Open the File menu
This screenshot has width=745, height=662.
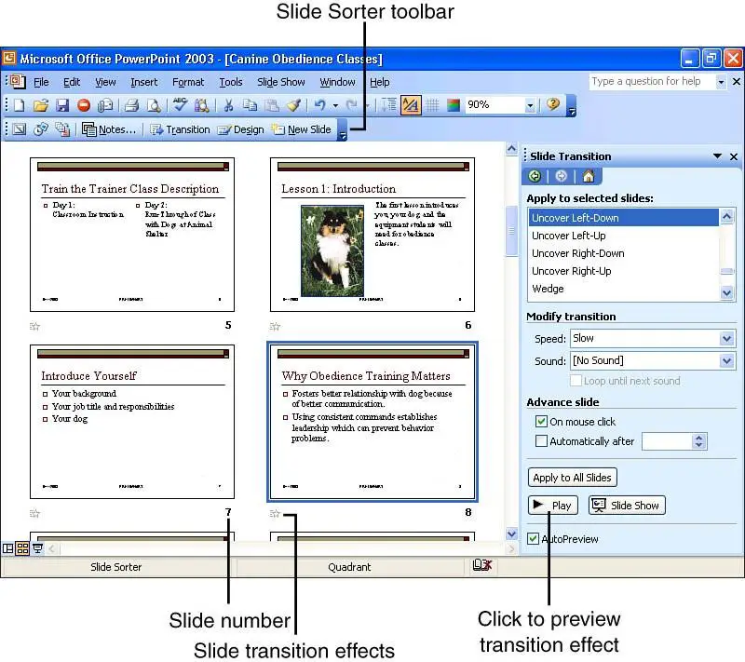coord(41,82)
